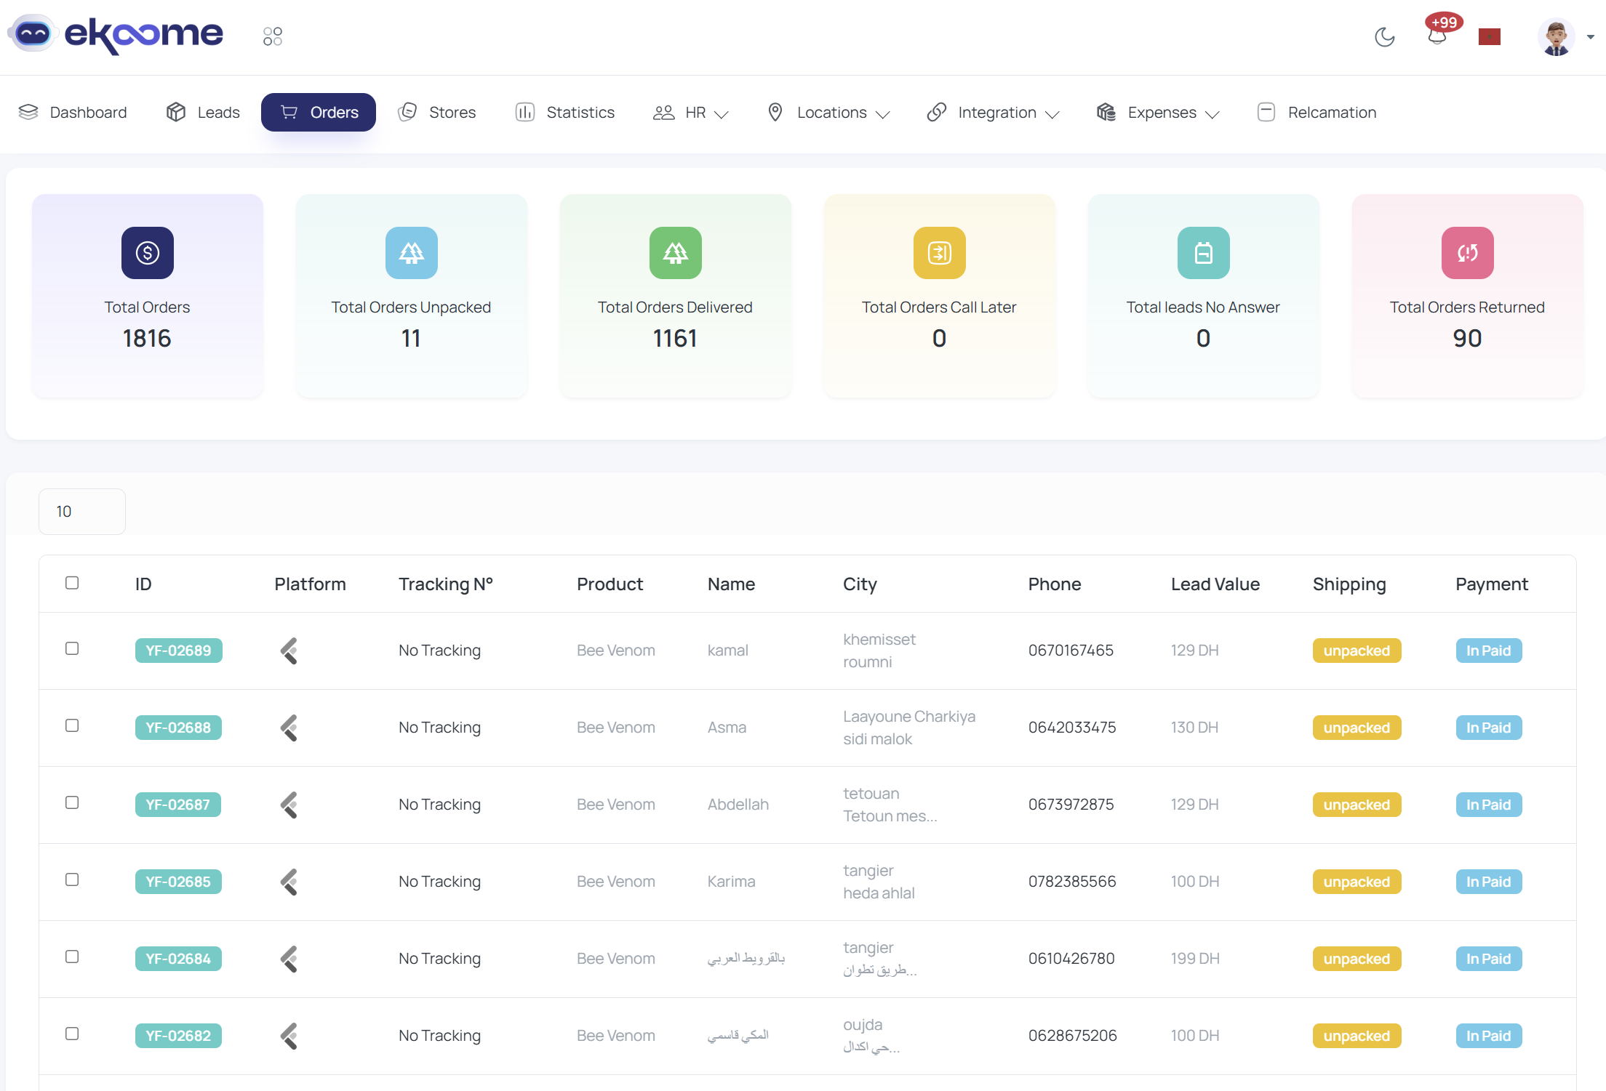1606x1091 pixels.
Task: Click the Morocco flag language icon
Action: pos(1489,36)
